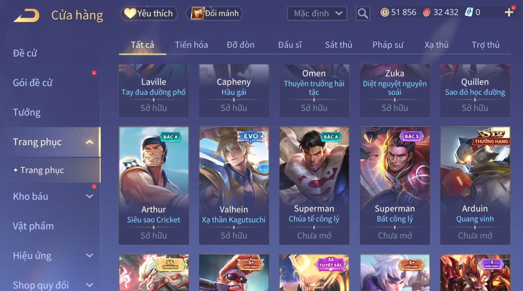Select Valhein Xạ thần Kagutsuchi skin card
This screenshot has width=523, height=291.
[234, 186]
